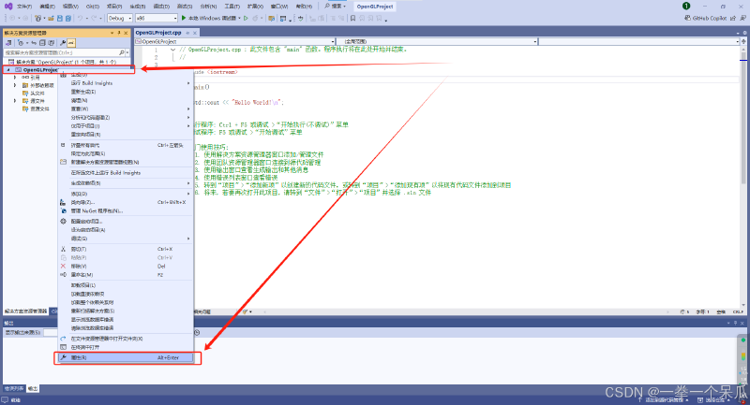Open the File (文件) menu
This screenshot has height=405, width=750.
(x=24, y=7)
